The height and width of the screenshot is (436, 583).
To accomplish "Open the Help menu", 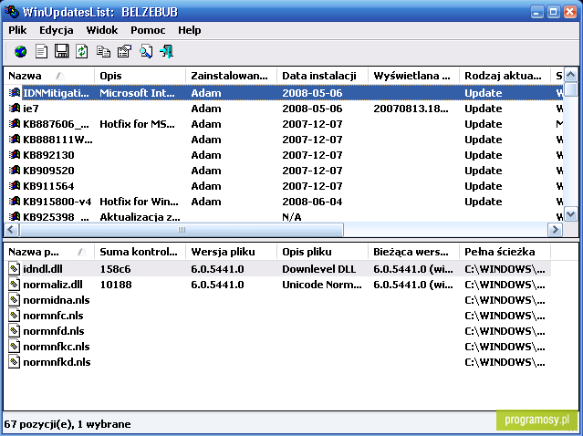I will click(189, 30).
